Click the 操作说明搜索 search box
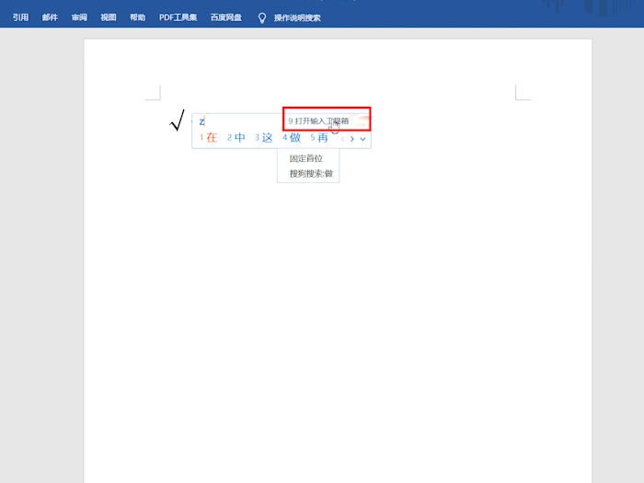This screenshot has height=483, width=644. pos(297,17)
